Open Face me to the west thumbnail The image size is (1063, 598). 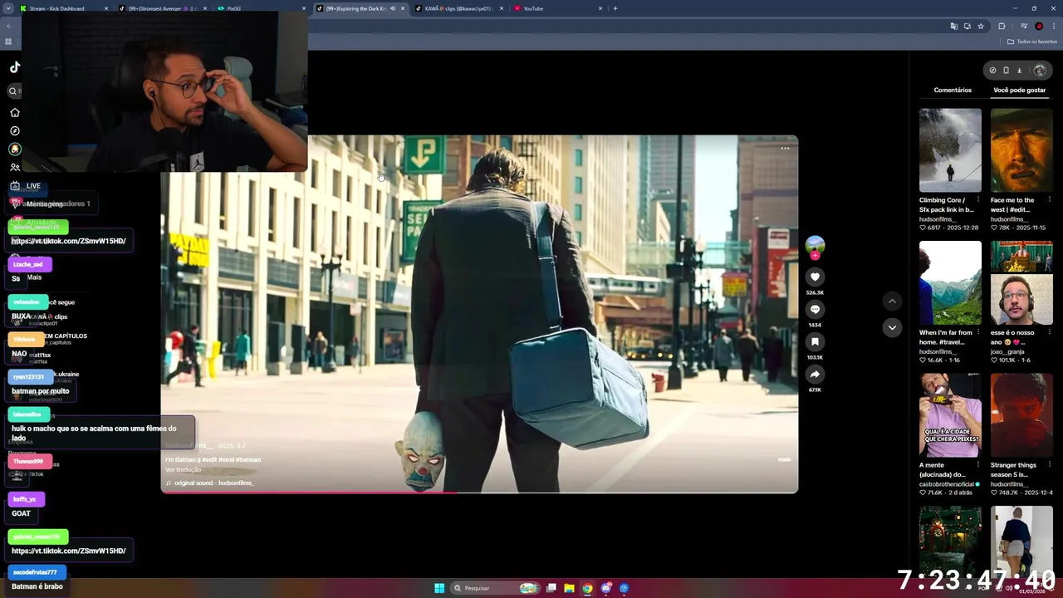coord(1021,150)
